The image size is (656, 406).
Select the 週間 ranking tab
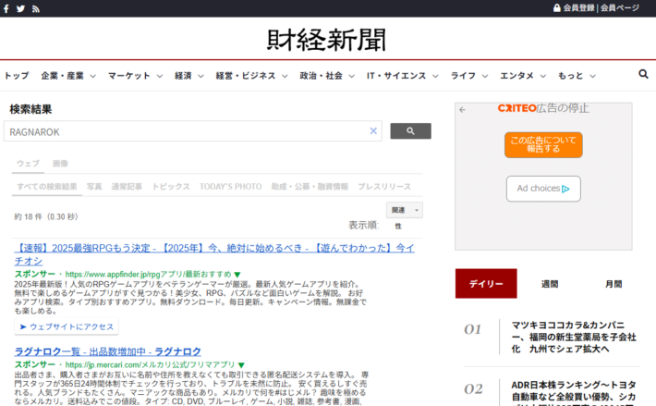(x=550, y=284)
